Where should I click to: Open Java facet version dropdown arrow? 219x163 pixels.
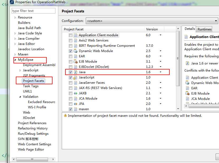click(161, 72)
